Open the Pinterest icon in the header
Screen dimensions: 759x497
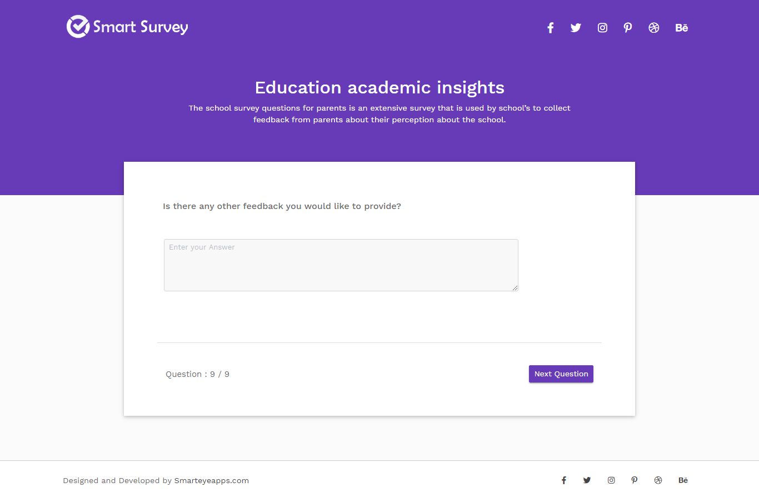click(x=628, y=28)
